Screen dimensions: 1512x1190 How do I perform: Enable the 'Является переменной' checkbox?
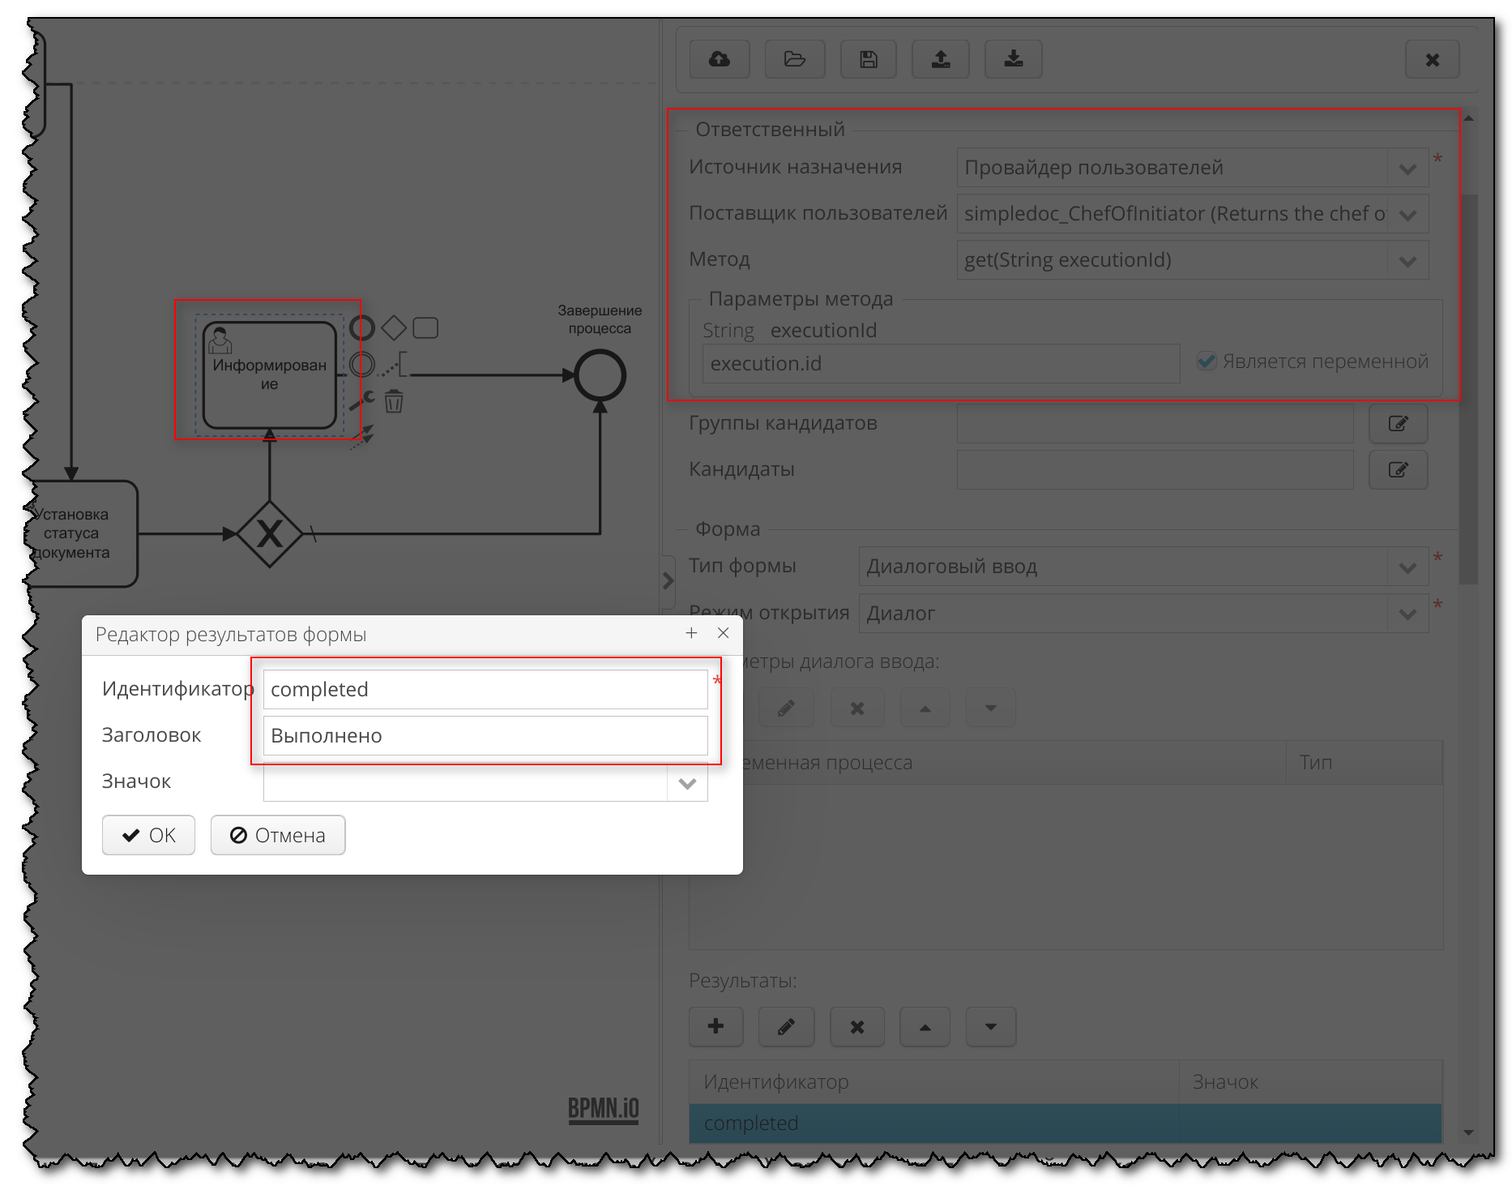pyautogui.click(x=1207, y=362)
